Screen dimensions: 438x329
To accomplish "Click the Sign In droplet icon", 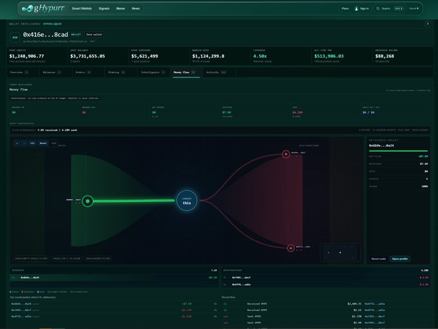I will (x=356, y=8).
